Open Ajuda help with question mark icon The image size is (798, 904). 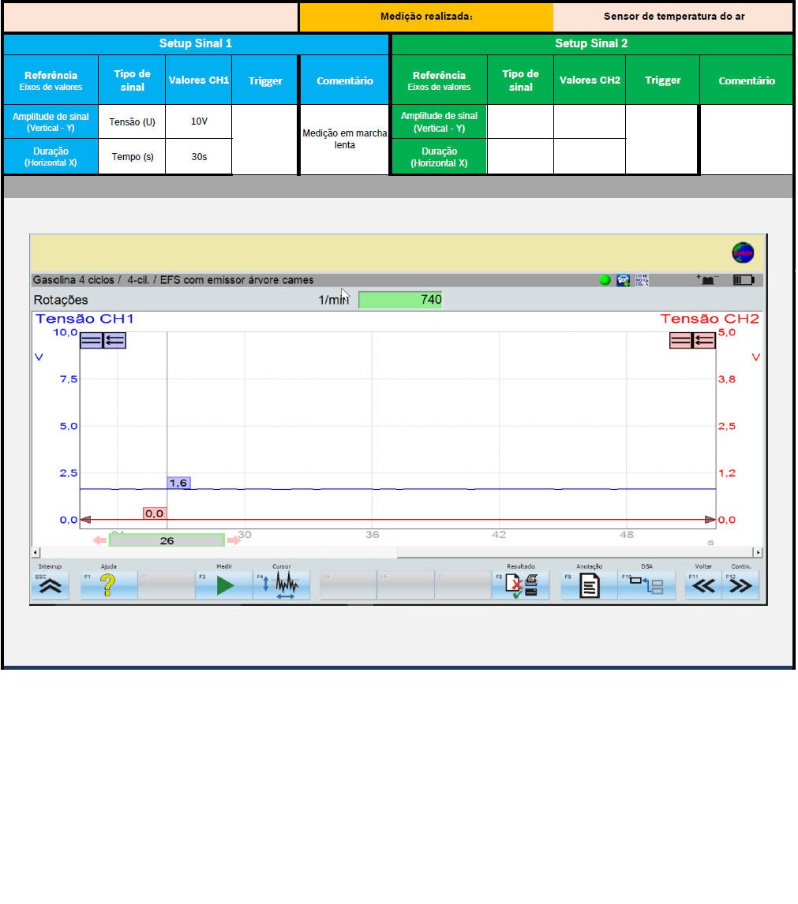click(108, 586)
